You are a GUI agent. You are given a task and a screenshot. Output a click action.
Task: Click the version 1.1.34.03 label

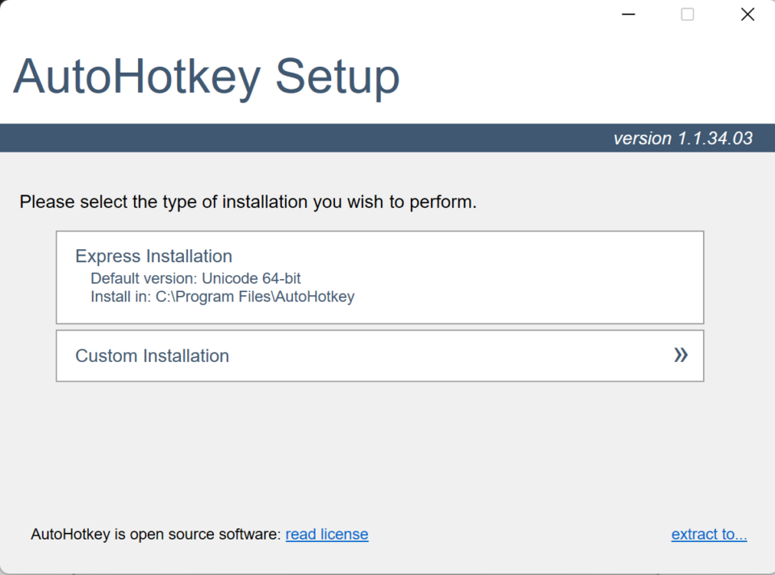pyautogui.click(x=682, y=139)
